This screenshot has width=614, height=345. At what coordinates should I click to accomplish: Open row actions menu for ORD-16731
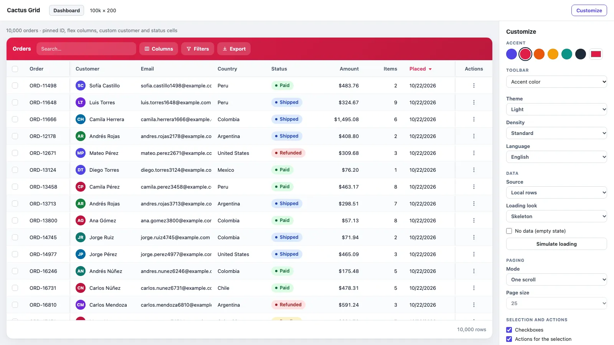point(474,288)
